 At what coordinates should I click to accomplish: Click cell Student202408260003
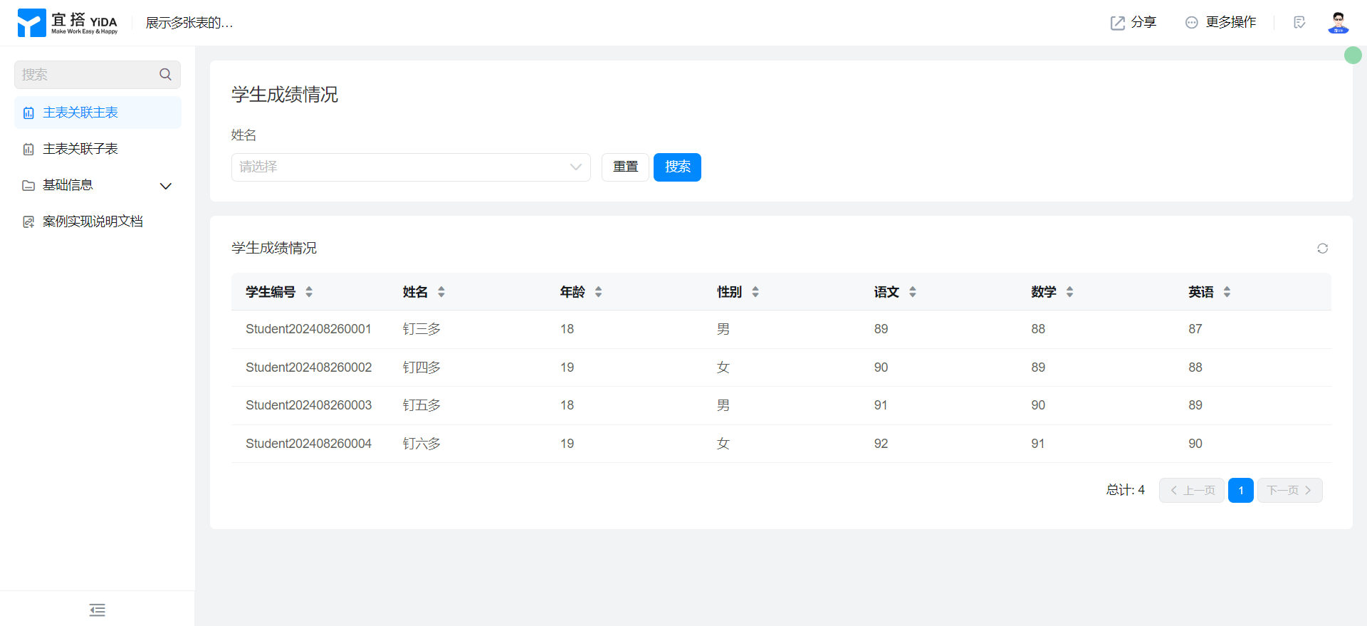click(x=308, y=405)
